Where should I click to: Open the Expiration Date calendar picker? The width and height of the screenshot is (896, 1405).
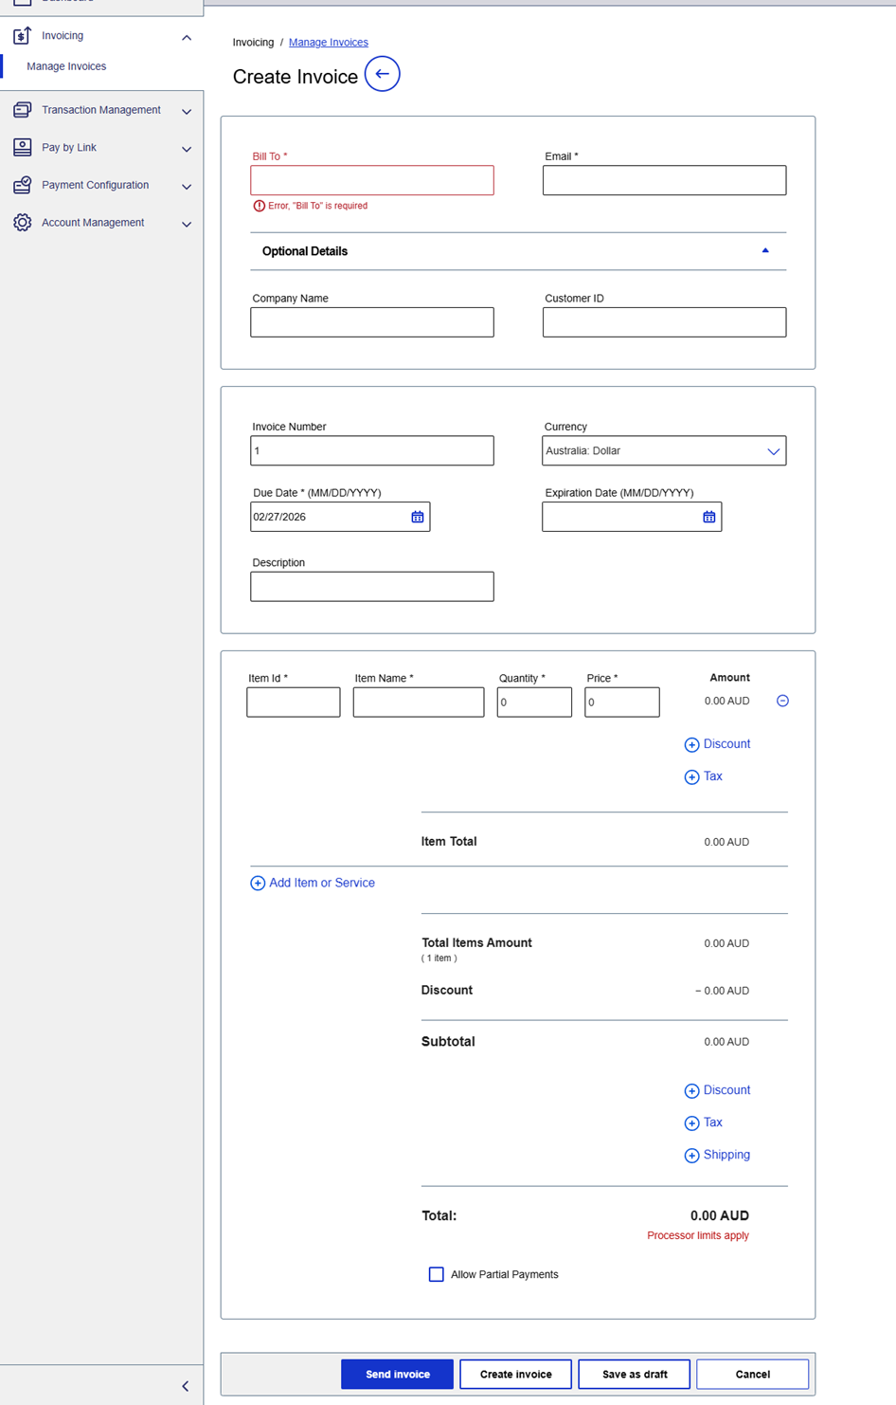(708, 517)
